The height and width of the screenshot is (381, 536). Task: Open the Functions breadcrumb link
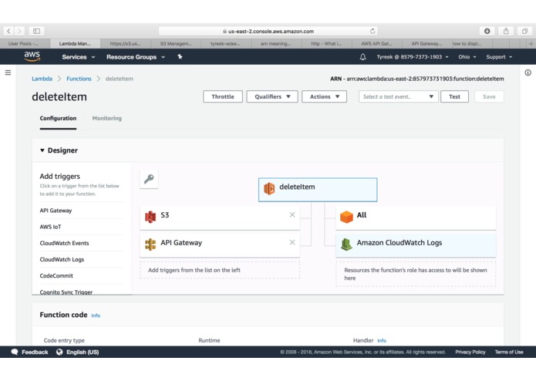(x=79, y=79)
